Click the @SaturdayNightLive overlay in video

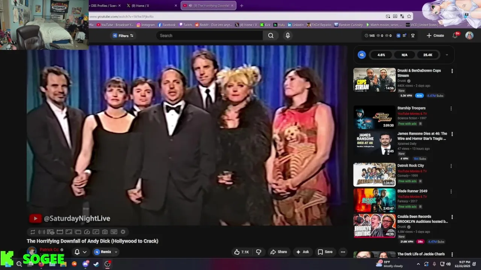[70, 218]
